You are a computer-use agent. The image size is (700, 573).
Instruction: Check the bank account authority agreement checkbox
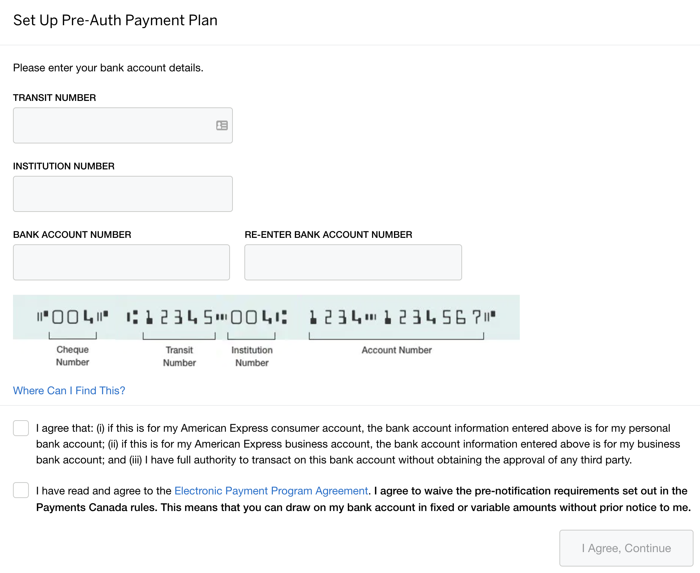21,428
